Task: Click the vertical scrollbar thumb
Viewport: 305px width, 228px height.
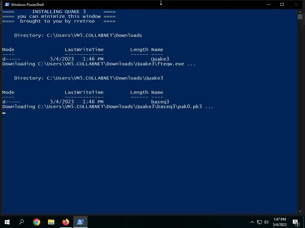Action: 300,17
